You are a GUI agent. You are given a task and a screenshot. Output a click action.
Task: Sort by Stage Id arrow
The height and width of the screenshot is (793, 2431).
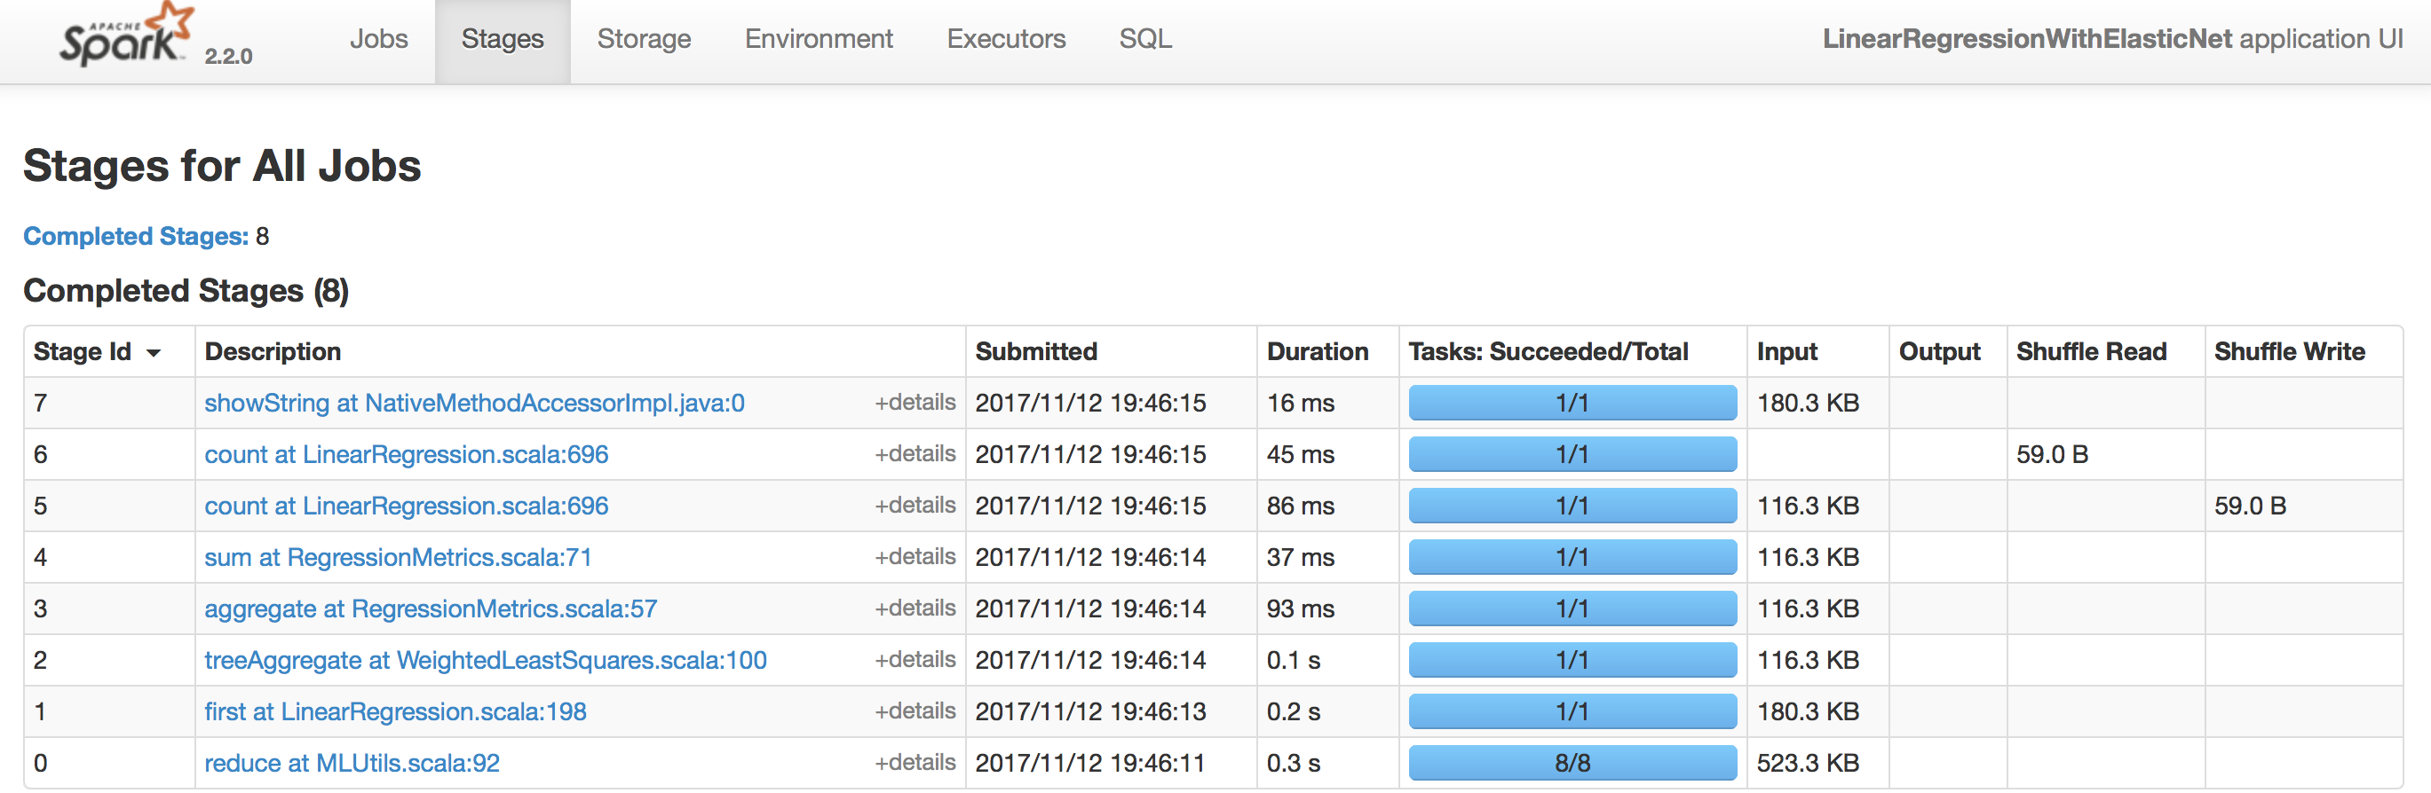pyautogui.click(x=153, y=353)
